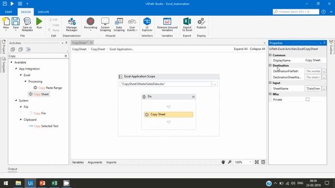Open Windows Start menu
This screenshot has height=188, width=335.
coord(6,183)
